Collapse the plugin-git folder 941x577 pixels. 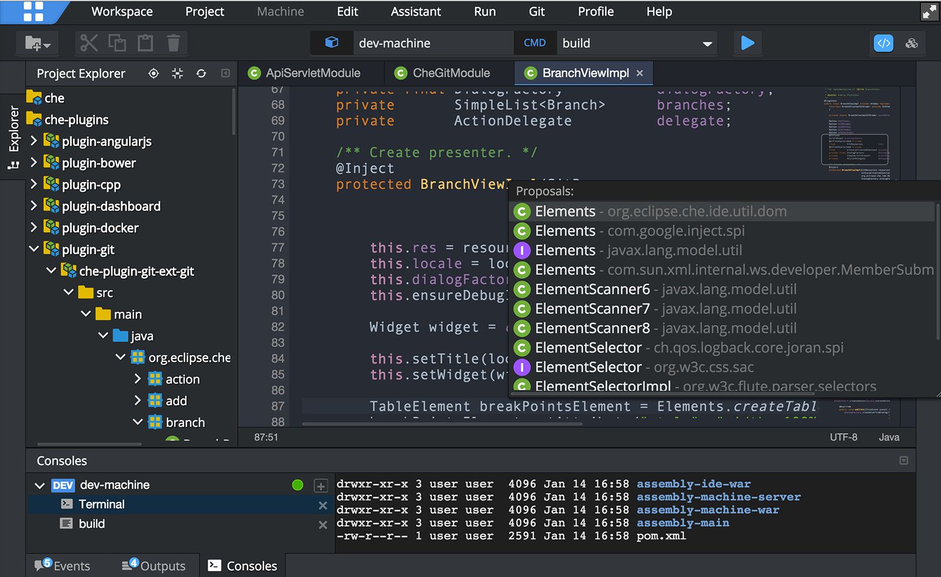[x=34, y=249]
